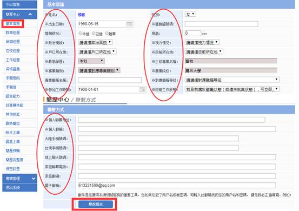
Task: Click the 家庭郵編 input field
Action: point(177,176)
